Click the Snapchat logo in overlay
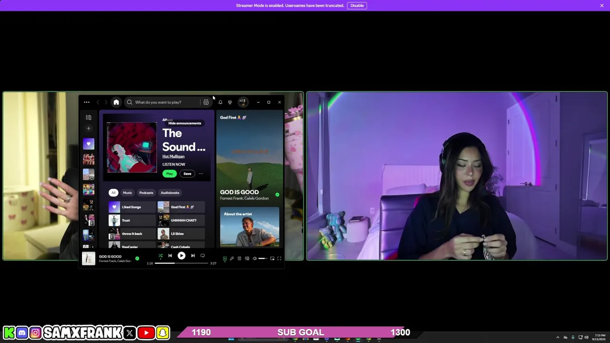Screen dimensions: 610x343 pyautogui.click(x=163, y=333)
